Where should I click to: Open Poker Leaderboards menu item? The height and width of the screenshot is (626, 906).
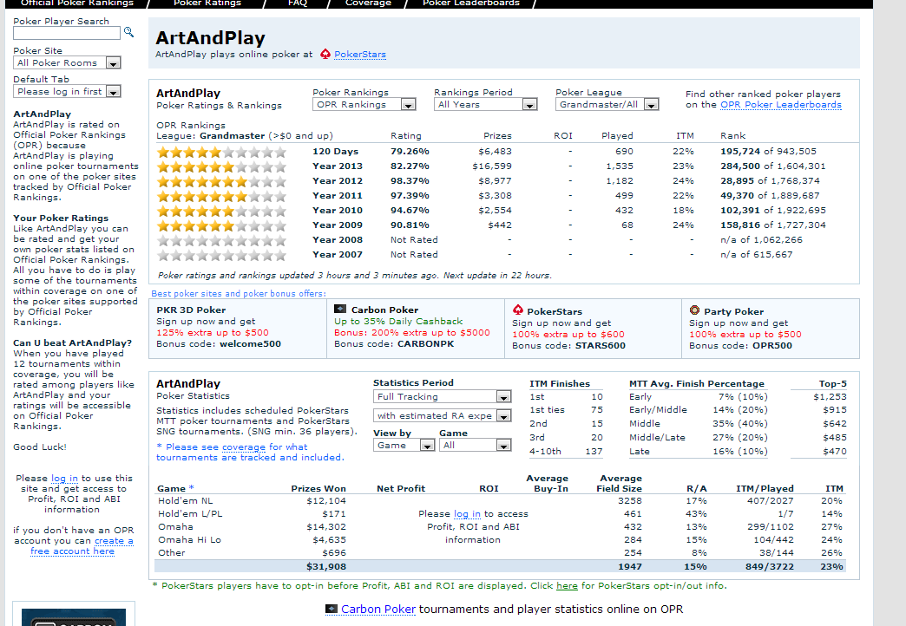point(471,3)
